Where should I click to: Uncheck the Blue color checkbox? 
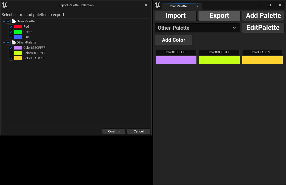tap(11, 37)
